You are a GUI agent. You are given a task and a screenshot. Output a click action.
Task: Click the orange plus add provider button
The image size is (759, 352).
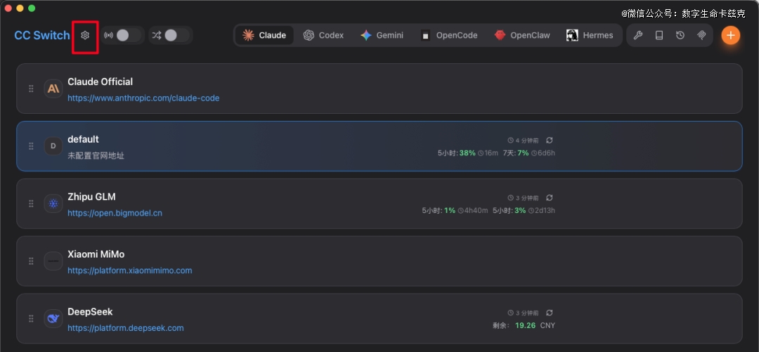(730, 35)
